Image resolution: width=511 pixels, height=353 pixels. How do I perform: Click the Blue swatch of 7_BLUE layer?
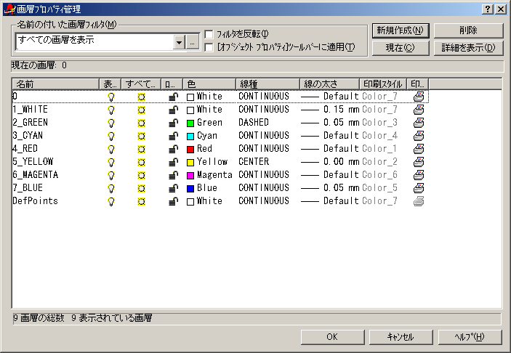click(x=190, y=189)
